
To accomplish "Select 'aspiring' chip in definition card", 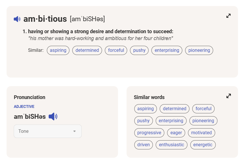I will 58,50.
